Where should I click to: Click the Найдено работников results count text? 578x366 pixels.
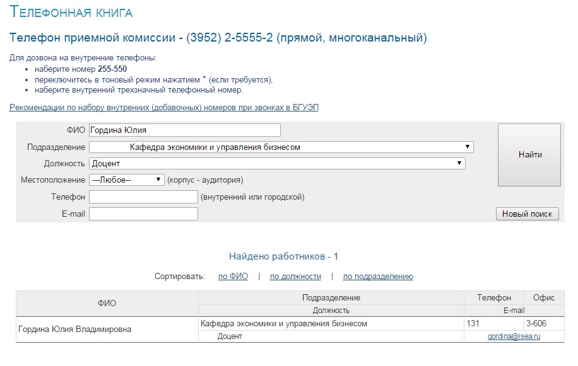pos(283,256)
